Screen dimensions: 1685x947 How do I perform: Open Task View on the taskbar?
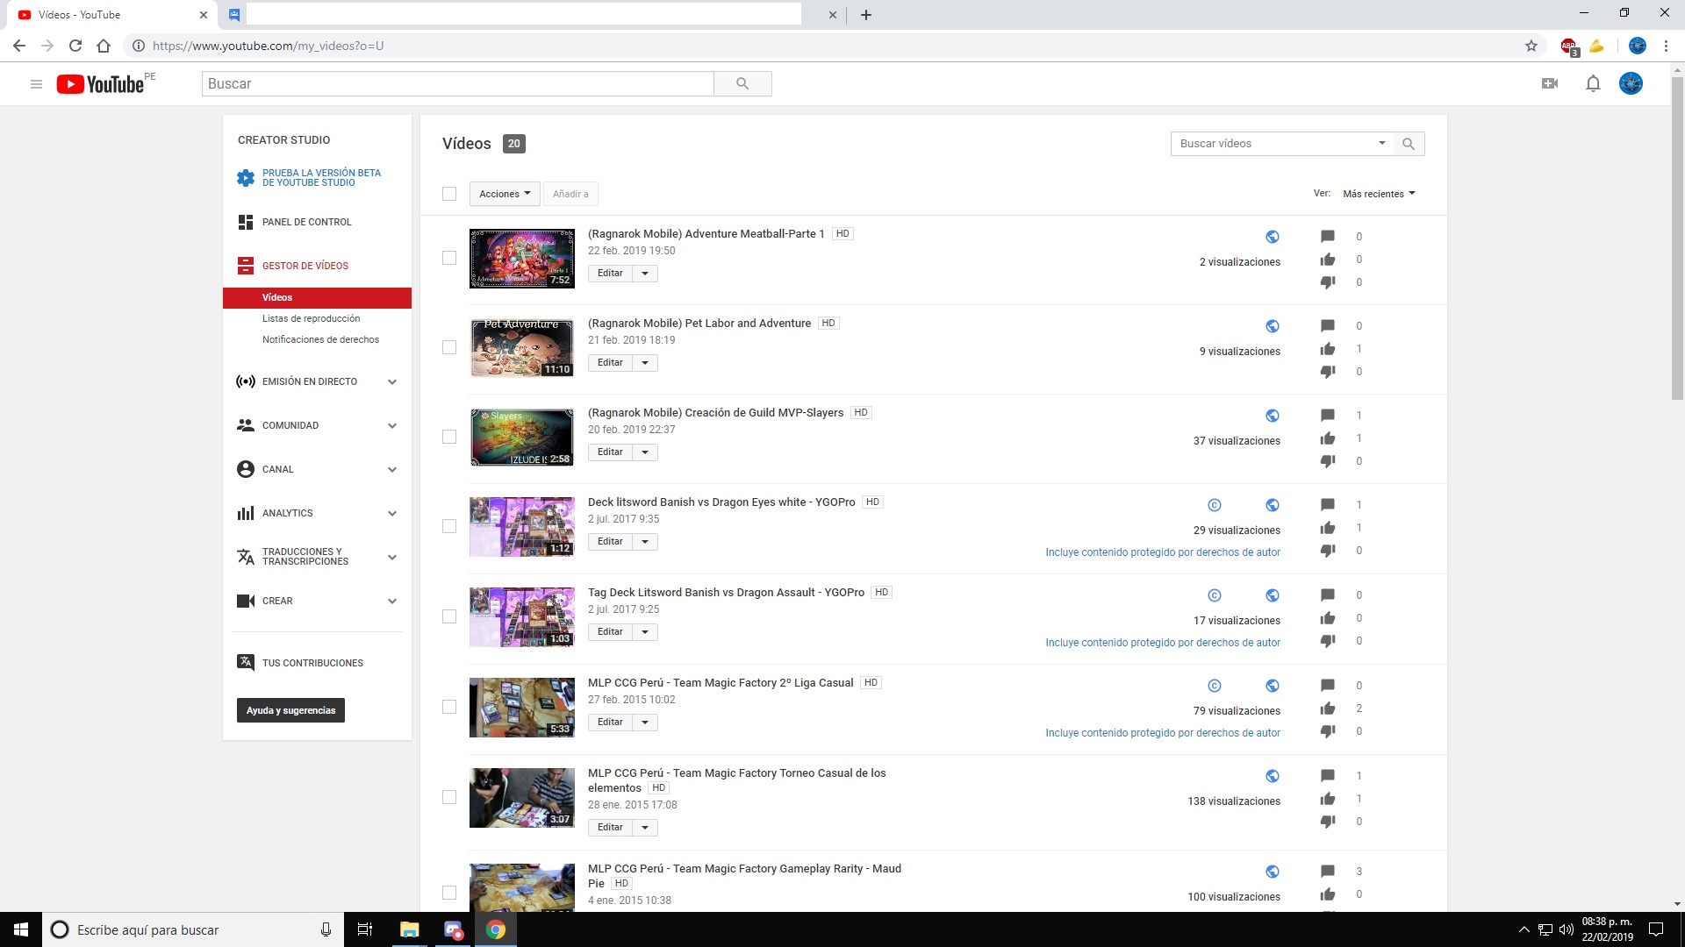coord(365,929)
